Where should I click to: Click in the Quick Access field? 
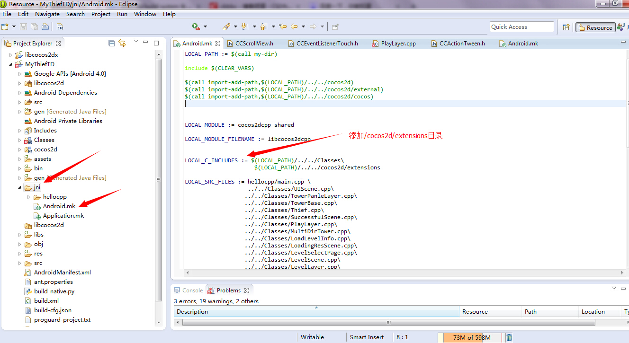(x=521, y=27)
